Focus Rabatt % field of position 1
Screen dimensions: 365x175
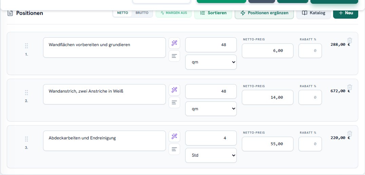[x=310, y=51]
